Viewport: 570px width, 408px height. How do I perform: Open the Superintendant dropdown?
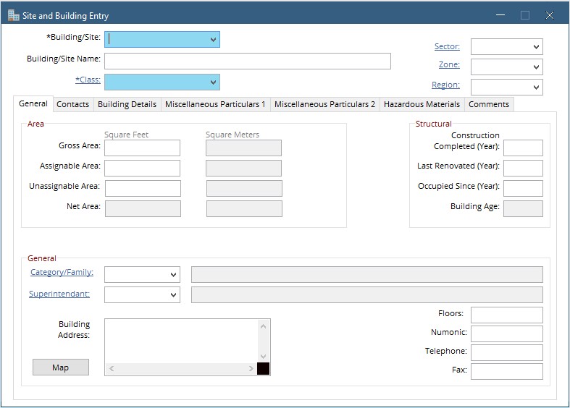coord(173,295)
